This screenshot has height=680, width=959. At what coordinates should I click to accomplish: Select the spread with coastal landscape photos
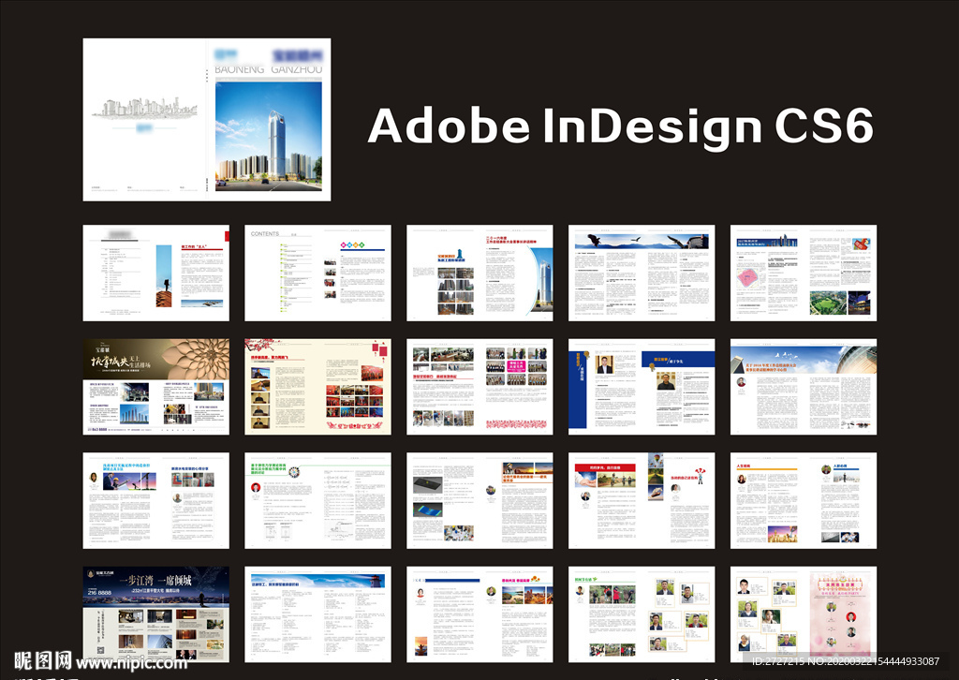479,613
